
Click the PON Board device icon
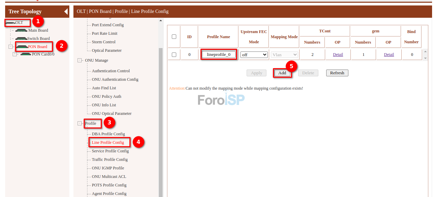pyautogui.click(x=22, y=47)
